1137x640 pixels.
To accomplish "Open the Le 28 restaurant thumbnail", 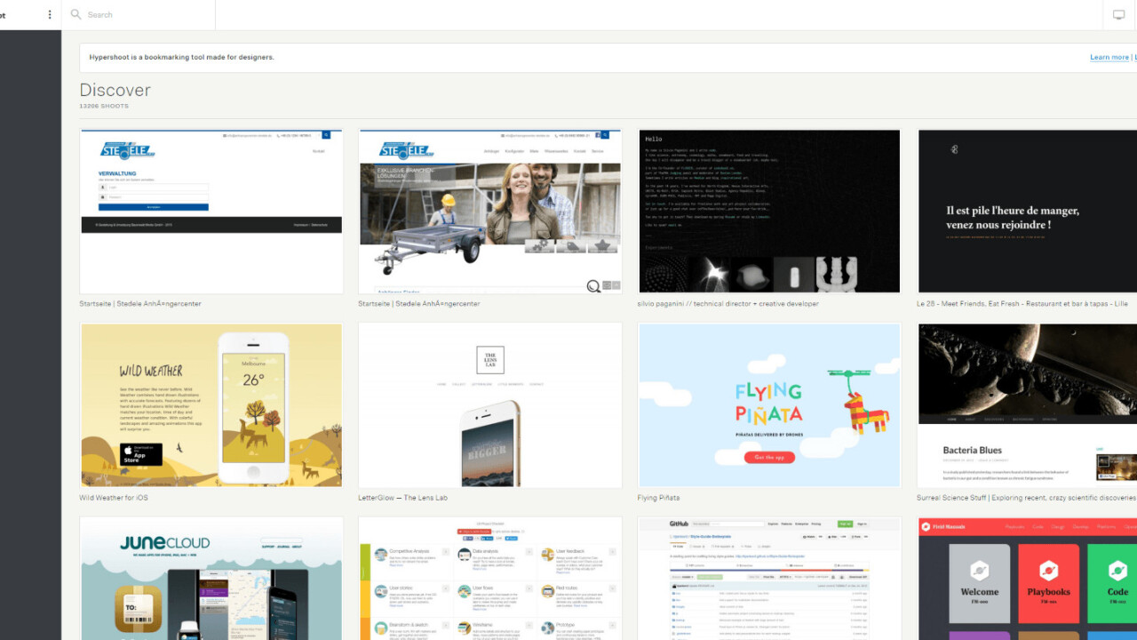I will 1027,211.
